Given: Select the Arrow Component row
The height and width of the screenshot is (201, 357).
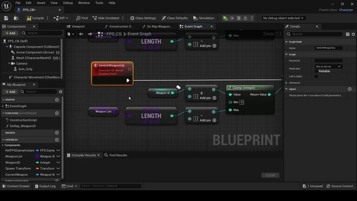Looking at the screenshot, I should (x=35, y=52).
